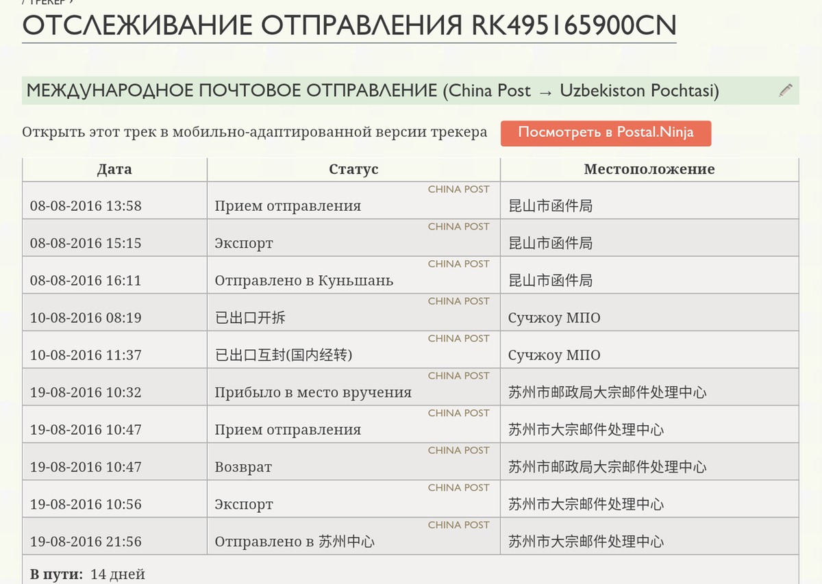822x584 pixels.
Task: Click location "昆山市函件局" in the 15:15 row
Action: tap(551, 243)
